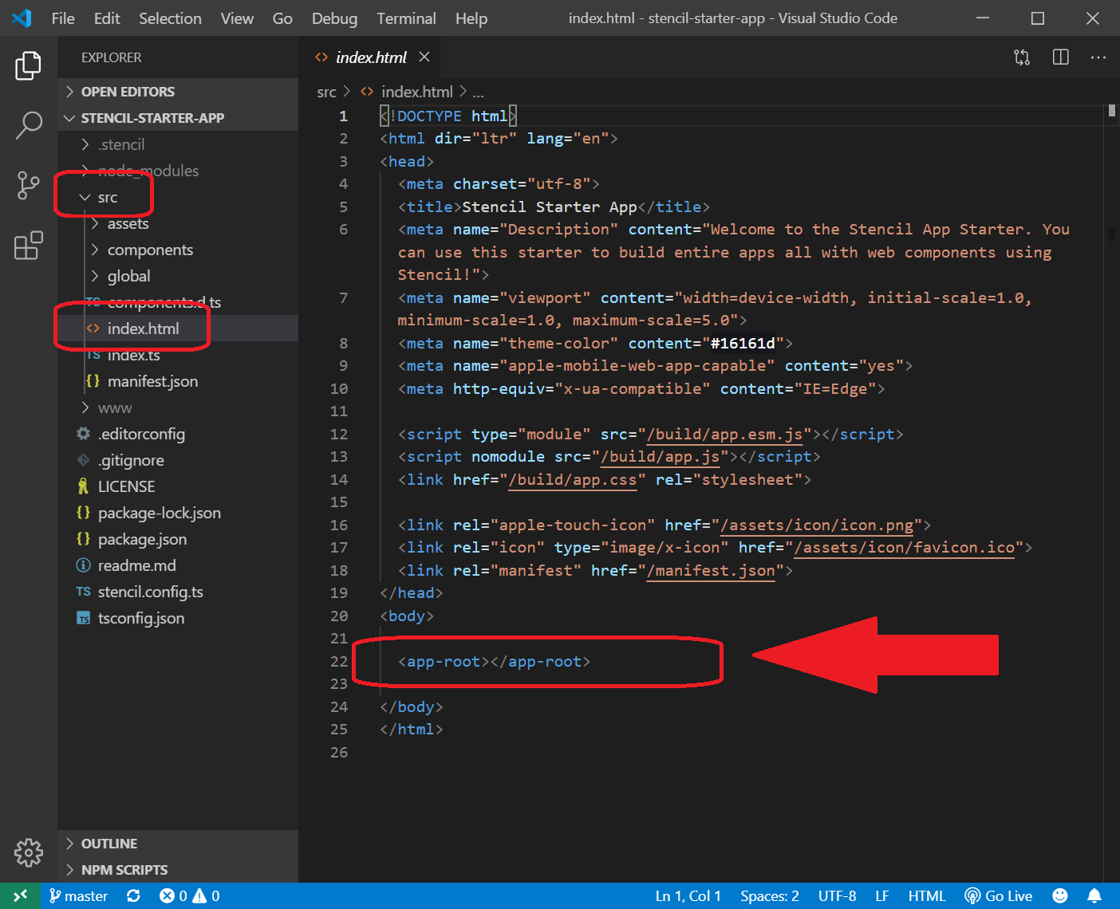Open .editorconfig file
Viewport: 1120px width, 909px height.
click(178, 434)
